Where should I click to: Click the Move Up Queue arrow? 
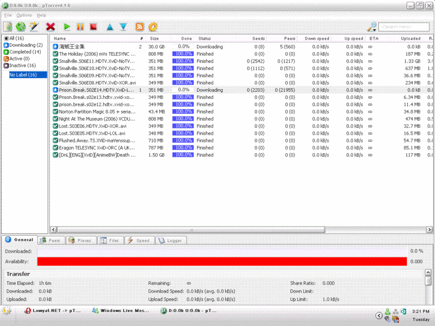(x=110, y=27)
